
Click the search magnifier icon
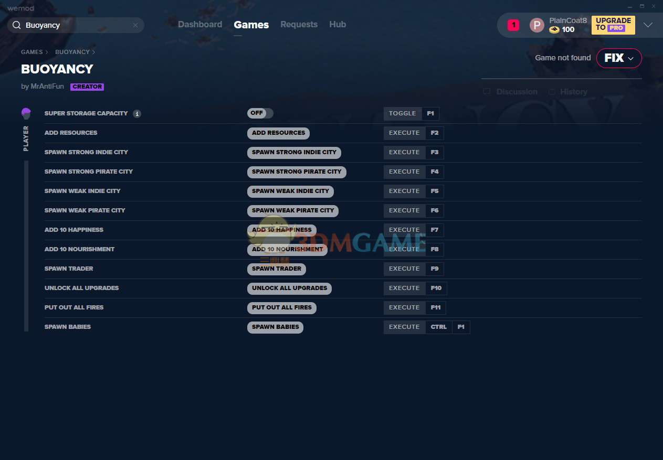coord(16,25)
